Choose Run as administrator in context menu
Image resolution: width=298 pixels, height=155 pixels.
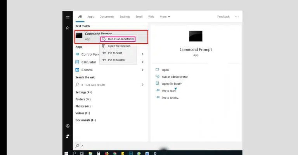118,39
